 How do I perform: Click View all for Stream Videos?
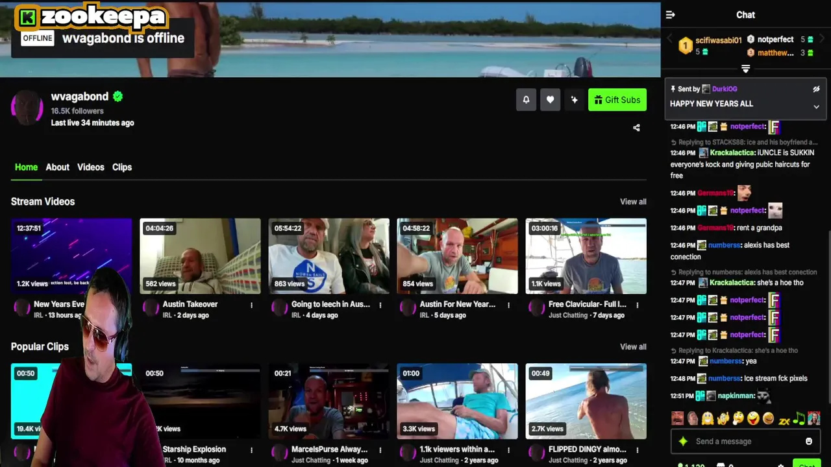(x=633, y=202)
